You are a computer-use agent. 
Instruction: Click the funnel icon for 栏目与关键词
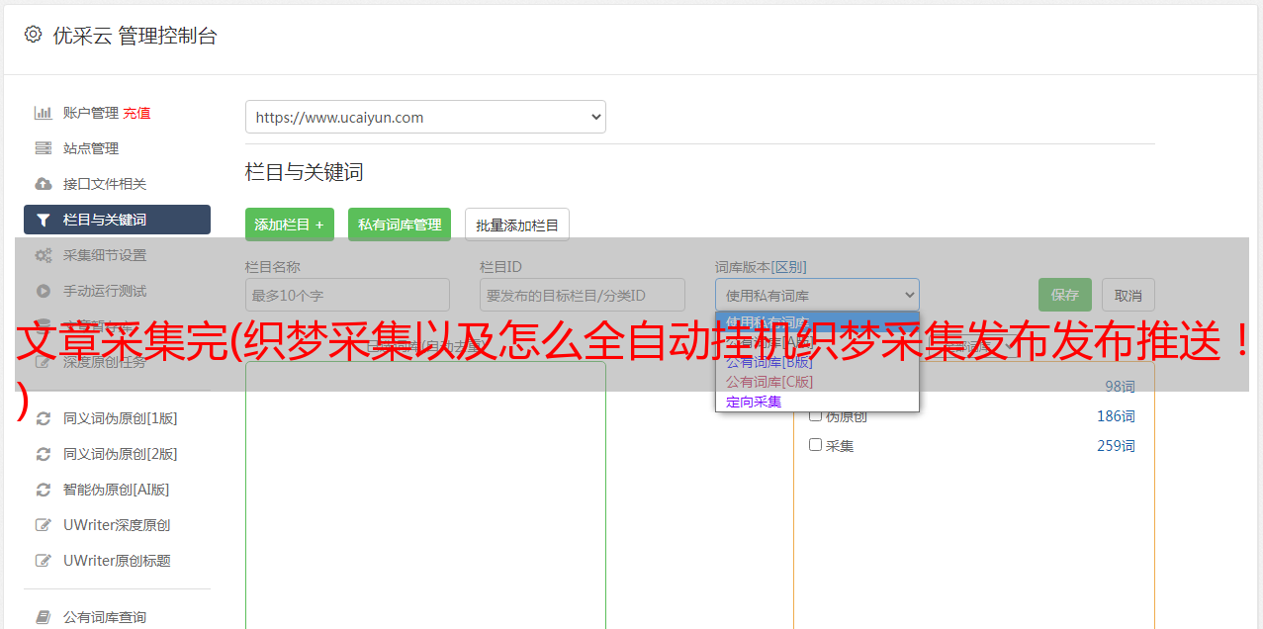pyautogui.click(x=44, y=220)
